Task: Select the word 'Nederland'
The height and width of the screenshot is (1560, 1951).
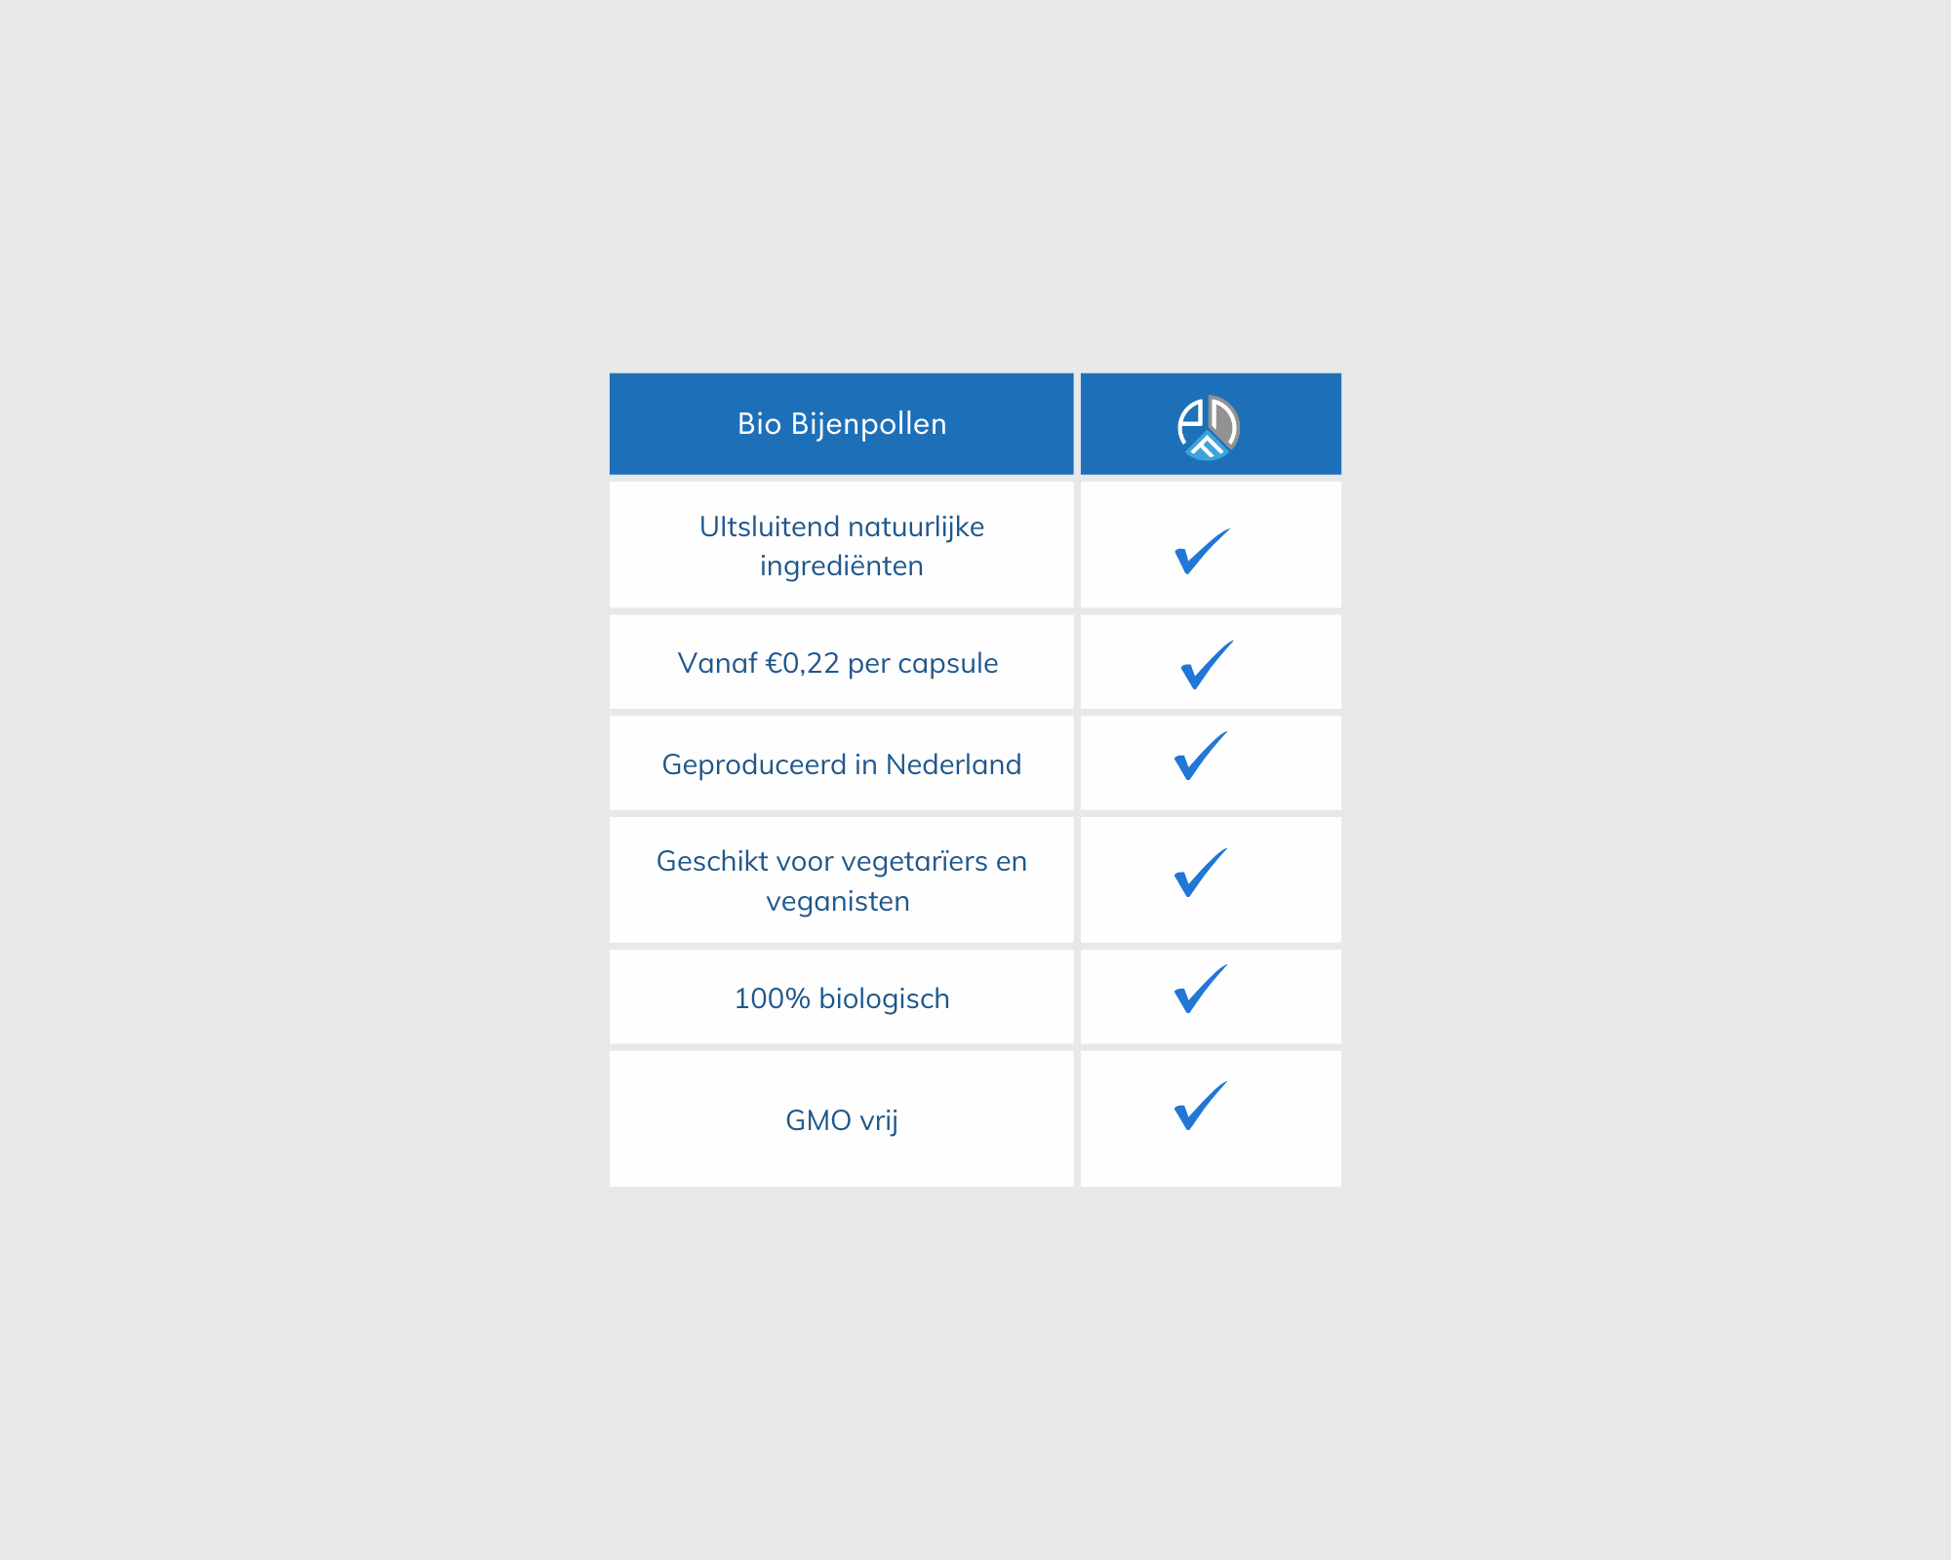Action: click(x=953, y=764)
